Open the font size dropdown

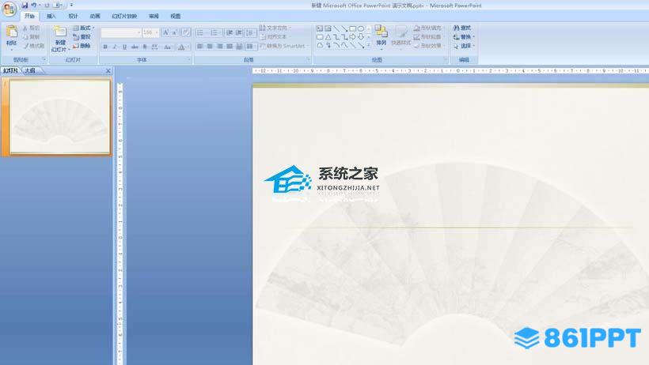click(157, 32)
